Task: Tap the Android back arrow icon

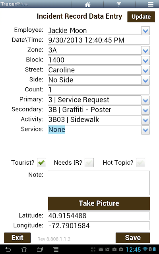Action: [8, 249]
